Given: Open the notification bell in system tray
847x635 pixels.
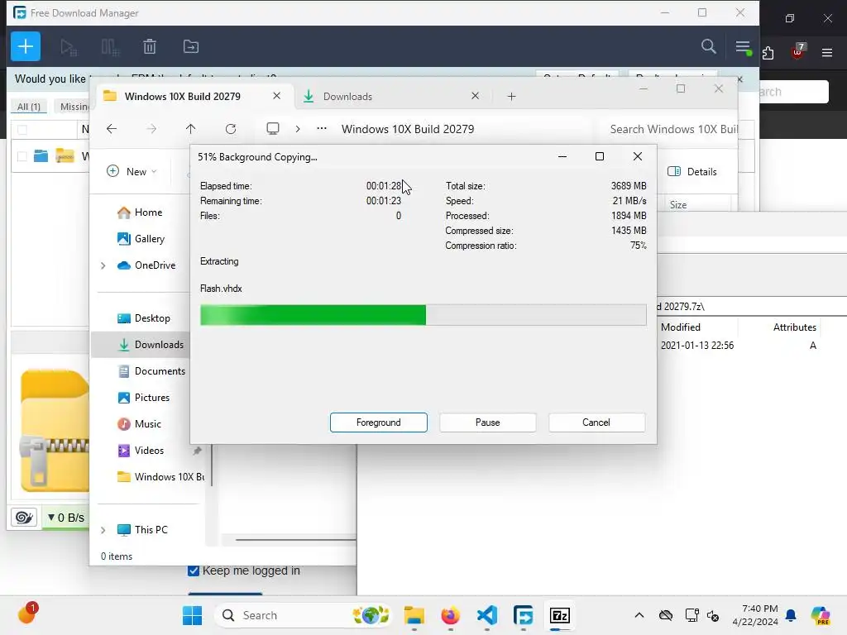Looking at the screenshot, I should click(791, 615).
